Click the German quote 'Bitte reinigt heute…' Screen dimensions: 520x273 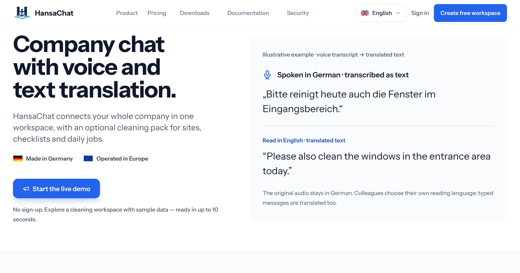tap(349, 101)
